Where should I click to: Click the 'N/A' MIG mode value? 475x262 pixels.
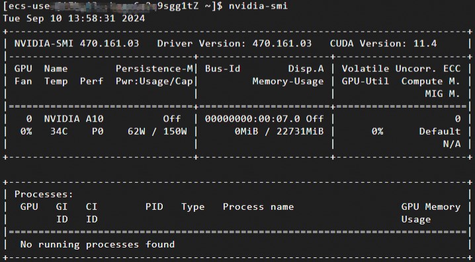point(452,144)
